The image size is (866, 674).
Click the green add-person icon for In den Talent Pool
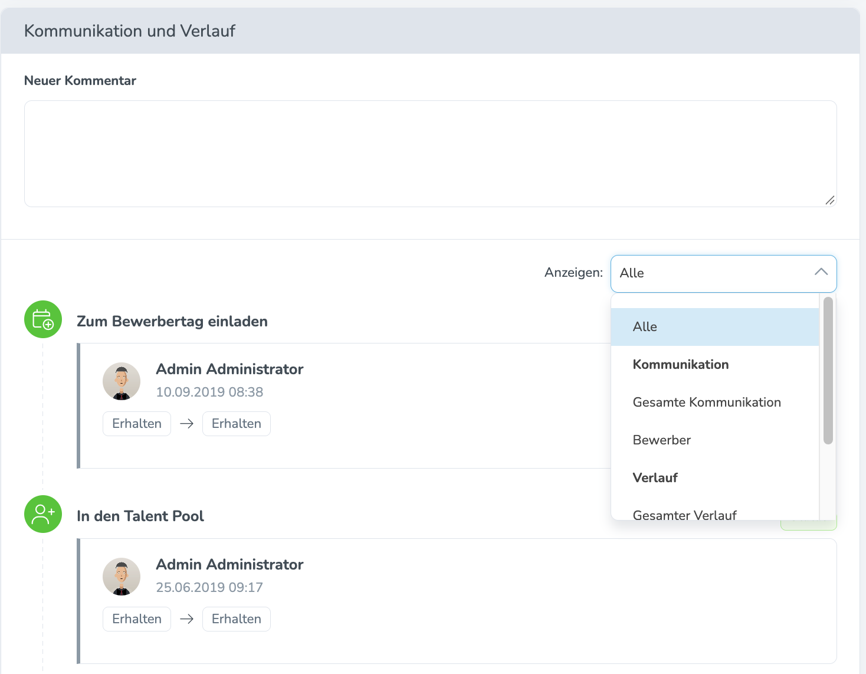point(43,514)
